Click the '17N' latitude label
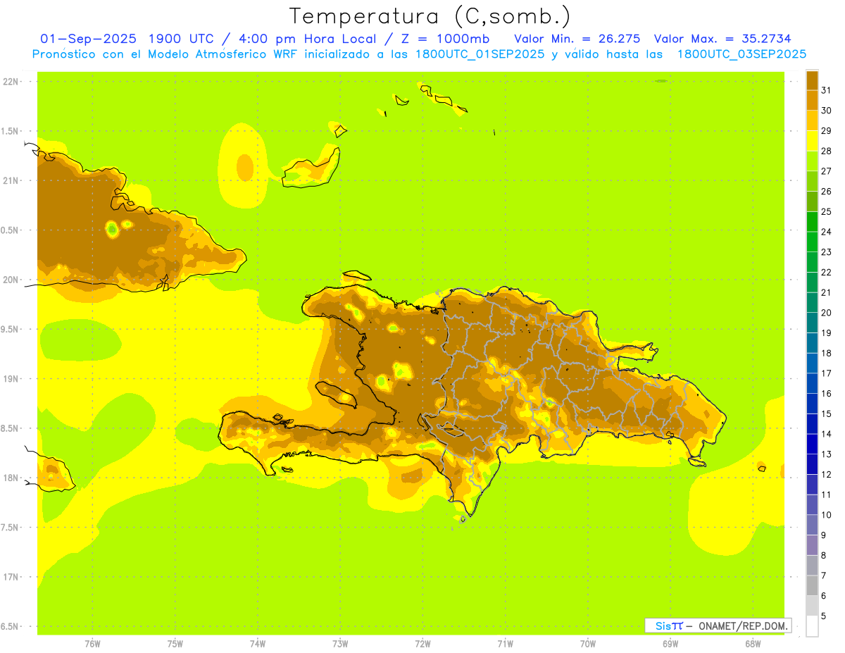 click(11, 577)
